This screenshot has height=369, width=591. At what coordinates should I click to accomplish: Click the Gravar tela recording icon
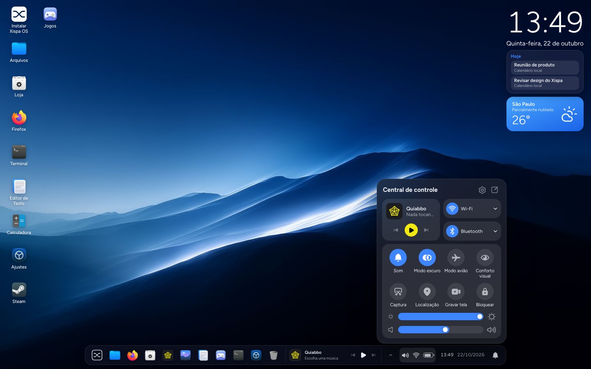coord(456,292)
